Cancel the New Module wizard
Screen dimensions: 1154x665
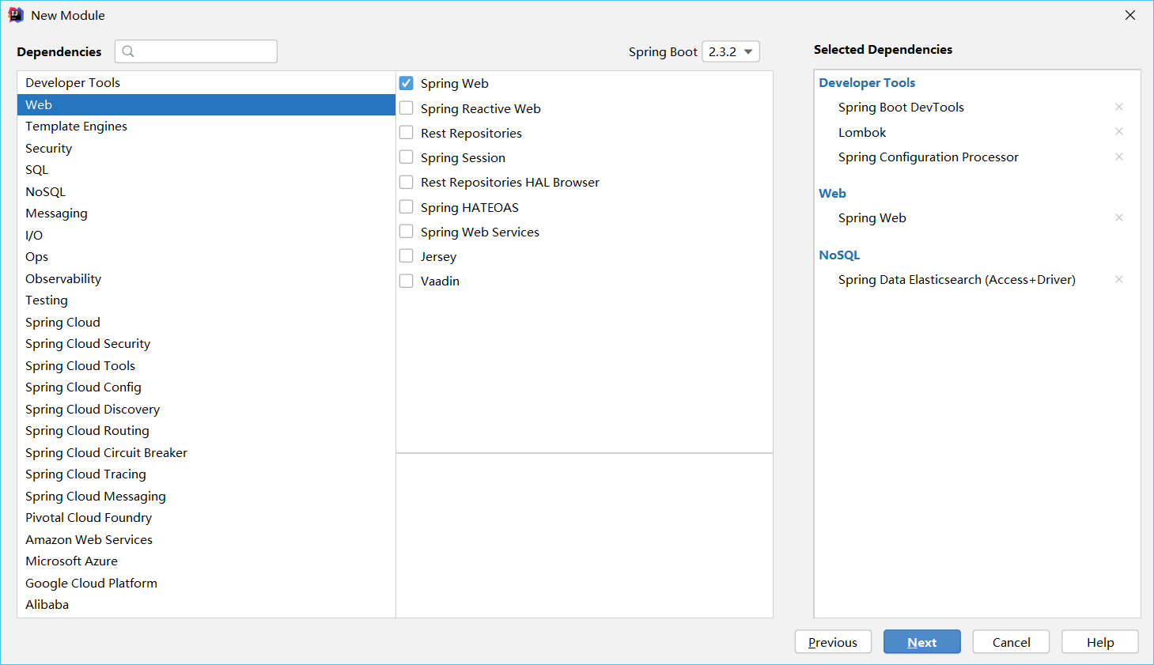click(1011, 642)
